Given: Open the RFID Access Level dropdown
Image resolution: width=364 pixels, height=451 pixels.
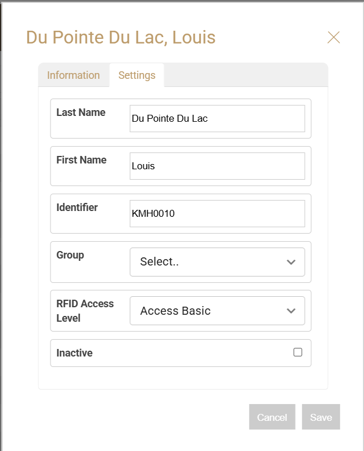Looking at the screenshot, I should click(217, 311).
